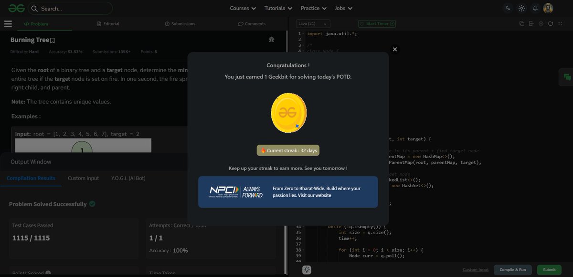Screen dimensions: 573x277
Task: Click the Points: 8 stat
Action: (x=149, y=52)
